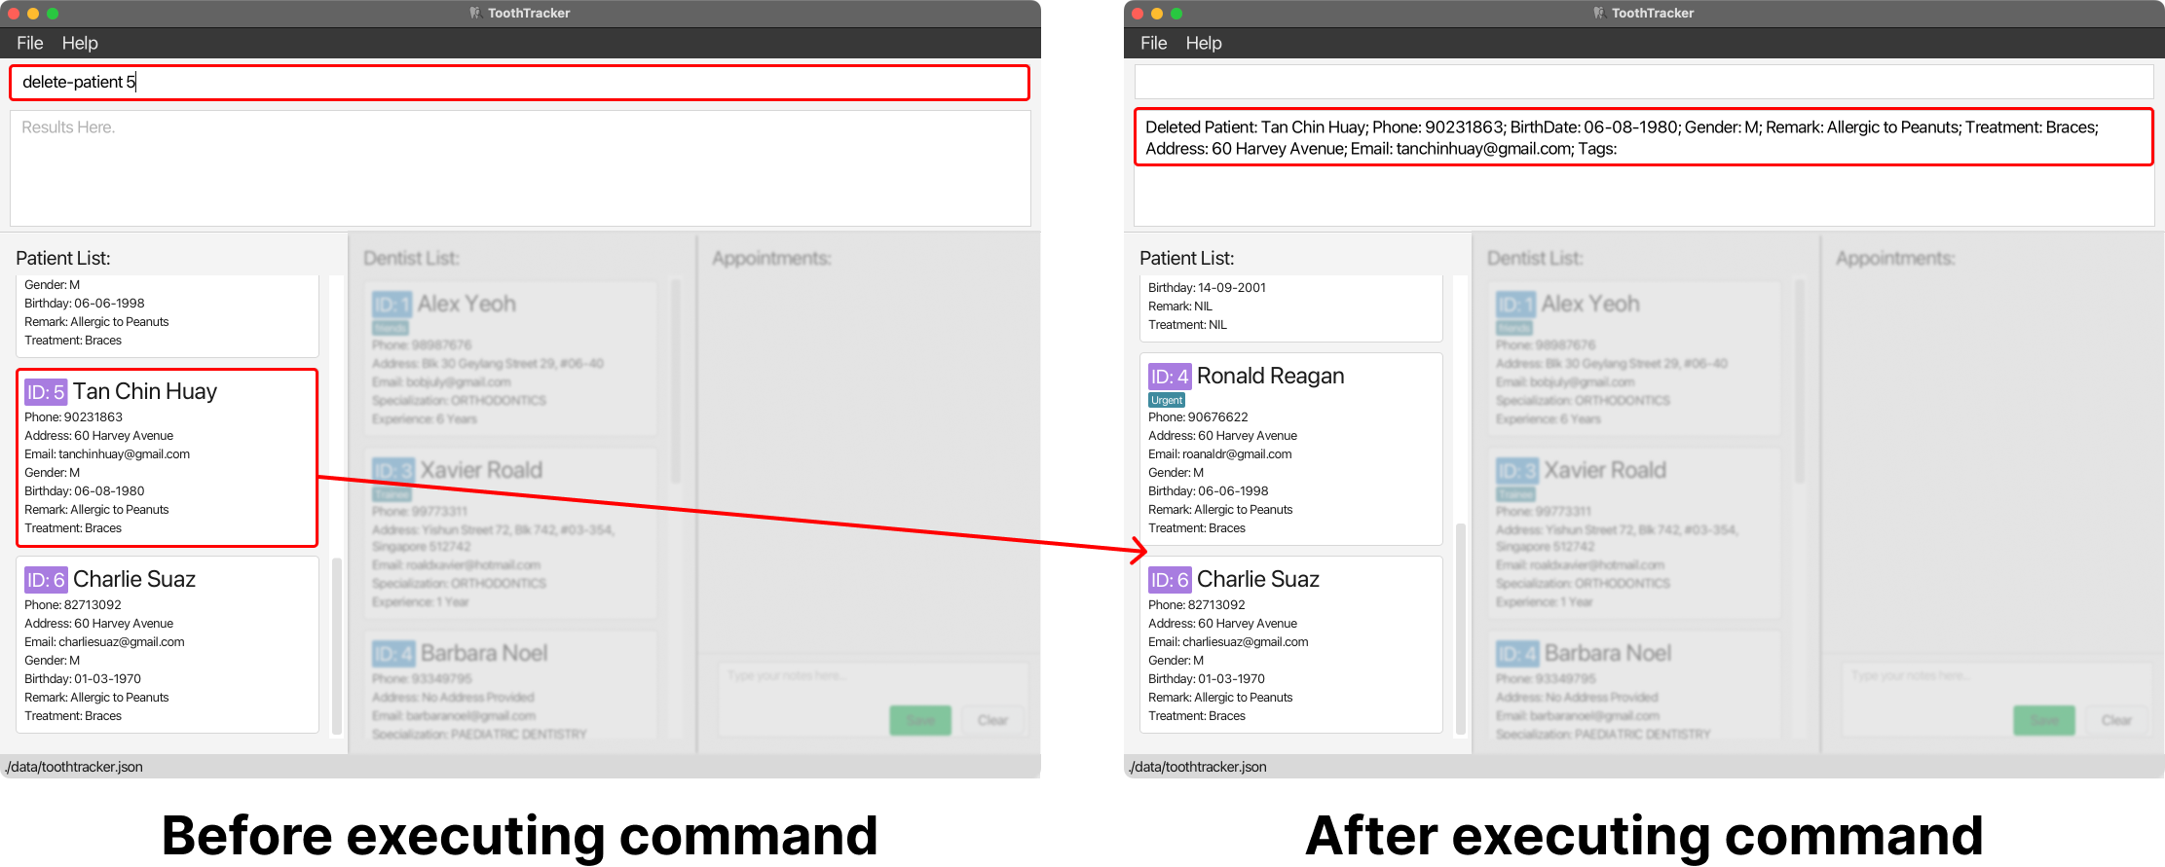Click the ToothTracker tooth icon in left window title
Screen dimensions: 2165x867
pyautogui.click(x=475, y=13)
